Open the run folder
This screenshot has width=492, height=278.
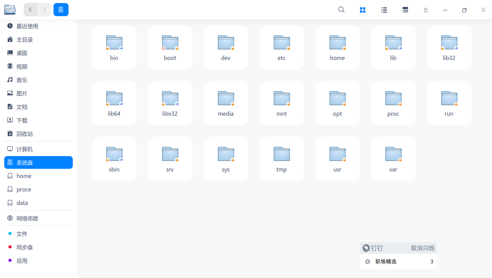pyautogui.click(x=449, y=103)
